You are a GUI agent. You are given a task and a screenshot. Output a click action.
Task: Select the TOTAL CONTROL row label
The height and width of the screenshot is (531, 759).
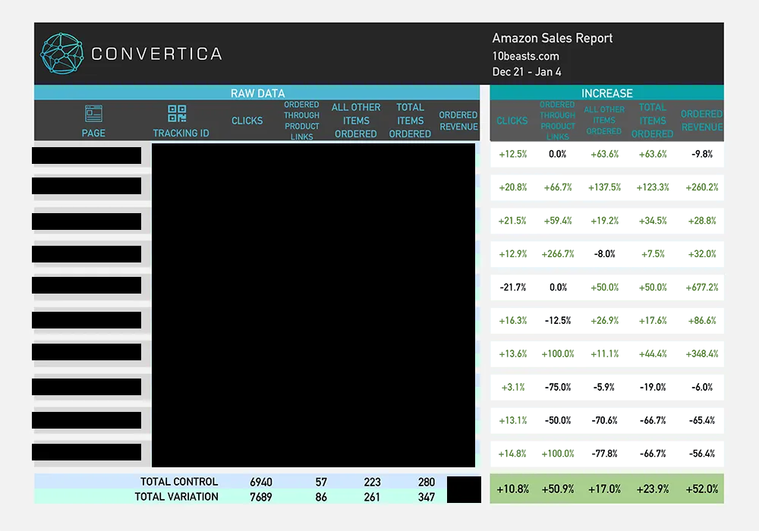[x=179, y=482]
